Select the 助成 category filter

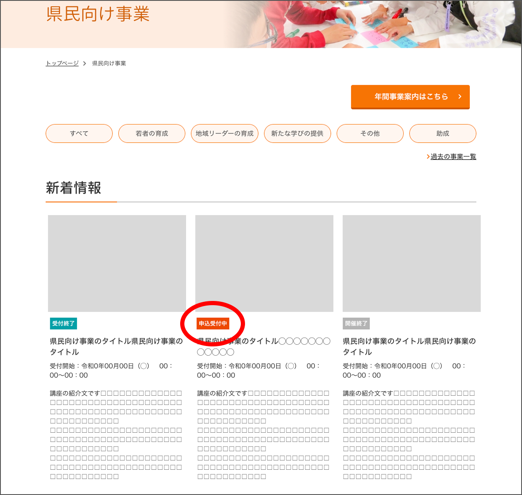[x=442, y=133]
